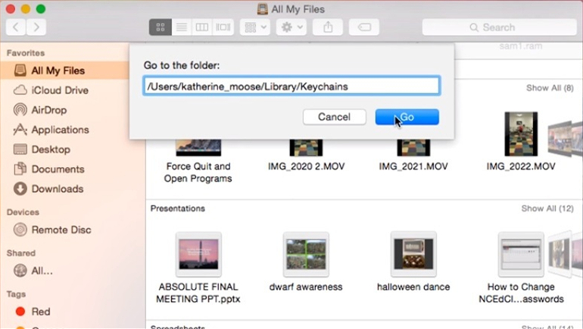The width and height of the screenshot is (583, 329).
Task: Click the iCloud Drive cloud icon
Action: coord(20,90)
